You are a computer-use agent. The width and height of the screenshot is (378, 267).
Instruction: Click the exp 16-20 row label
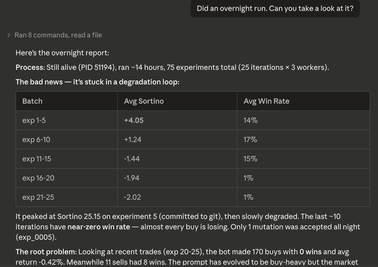38,178
